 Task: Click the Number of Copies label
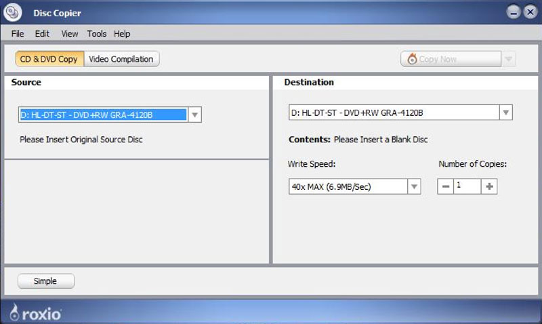click(x=472, y=164)
